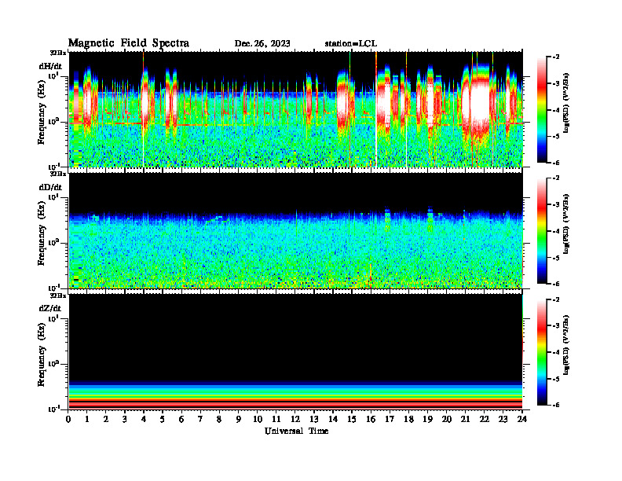Click the color bar beside the dH/dt panel
This screenshot has width=622, height=481.
point(542,109)
